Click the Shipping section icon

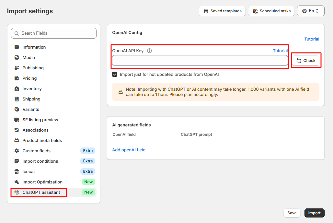point(17,99)
